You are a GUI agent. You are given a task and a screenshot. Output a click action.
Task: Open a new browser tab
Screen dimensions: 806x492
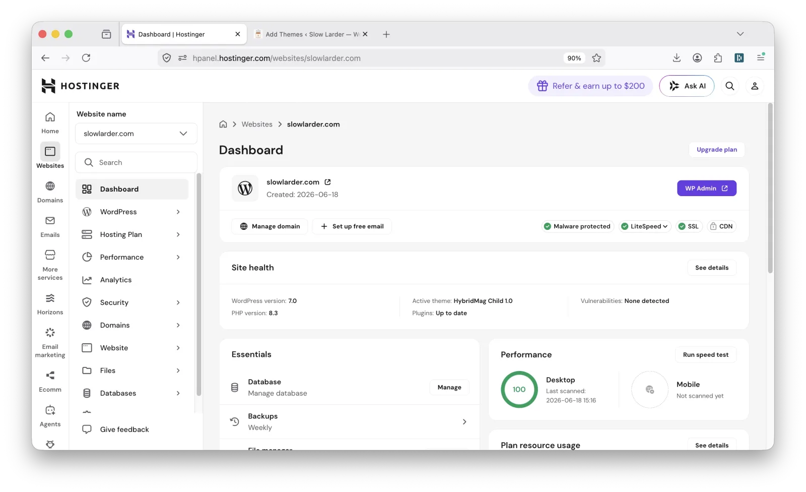pos(386,34)
